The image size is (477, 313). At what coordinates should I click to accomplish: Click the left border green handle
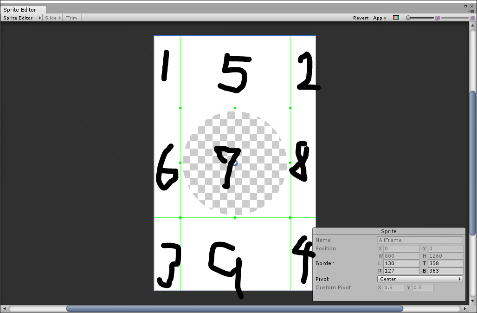click(180, 163)
